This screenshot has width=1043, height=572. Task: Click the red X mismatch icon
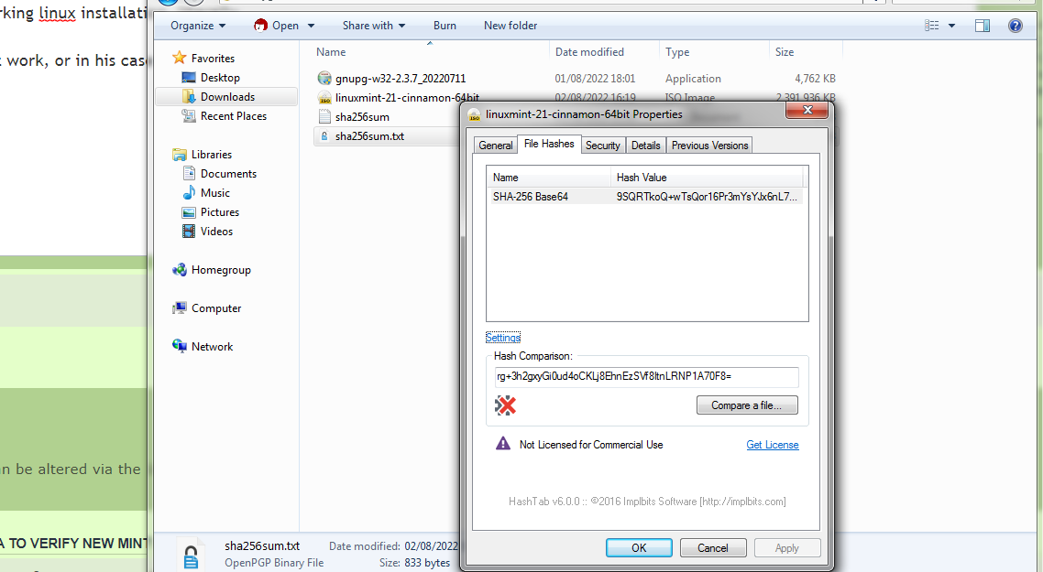coord(506,405)
